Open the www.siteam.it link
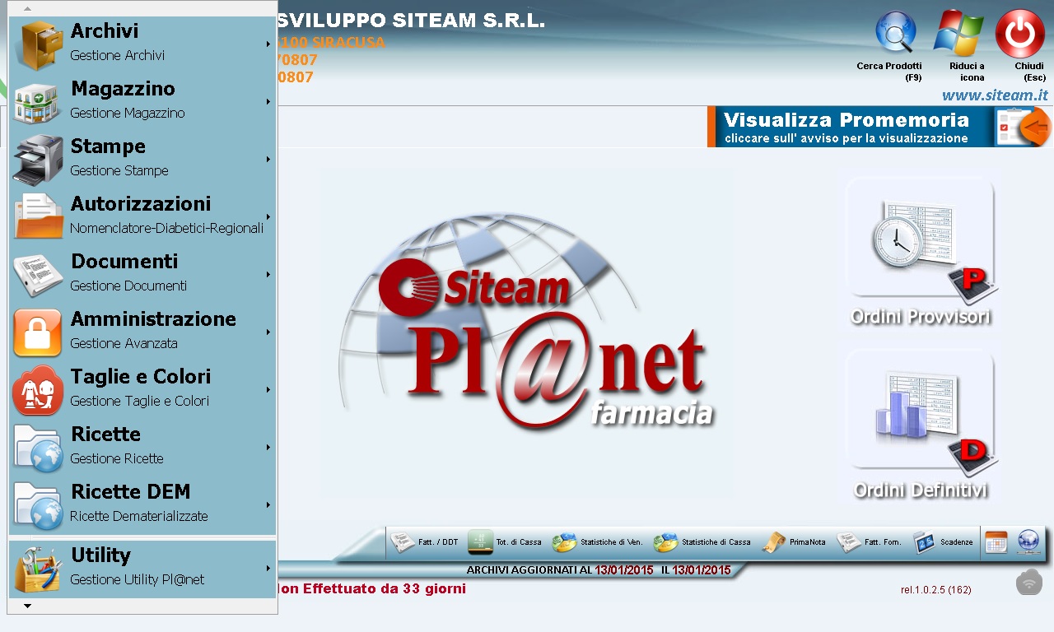The width and height of the screenshot is (1054, 632). 995,95
